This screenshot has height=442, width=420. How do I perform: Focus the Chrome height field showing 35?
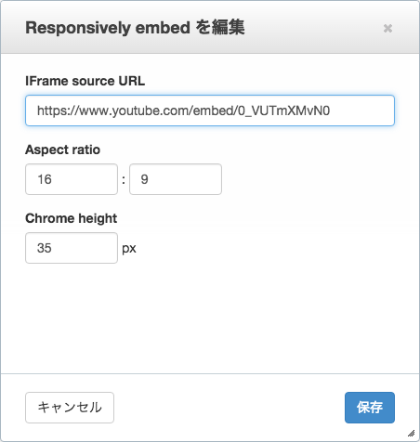point(72,248)
